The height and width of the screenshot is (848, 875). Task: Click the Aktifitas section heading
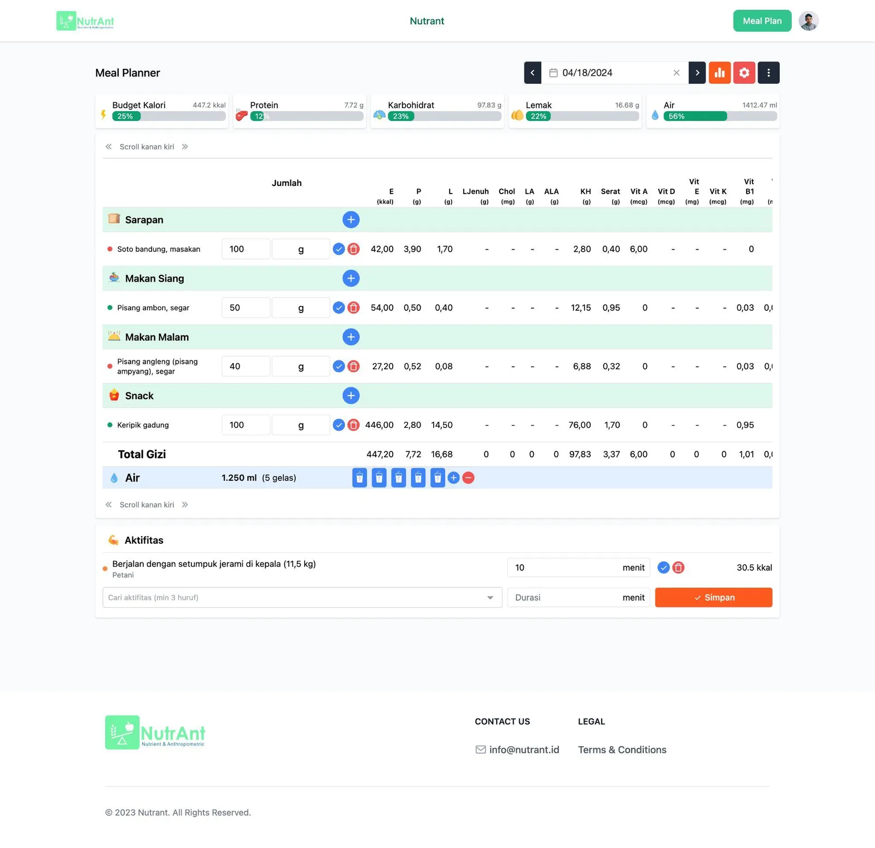coord(144,540)
